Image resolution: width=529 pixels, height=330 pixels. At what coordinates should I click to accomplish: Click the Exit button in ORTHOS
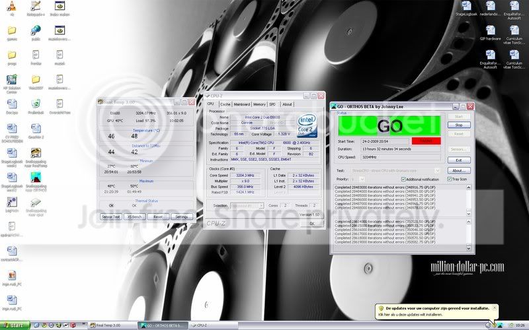(x=459, y=160)
